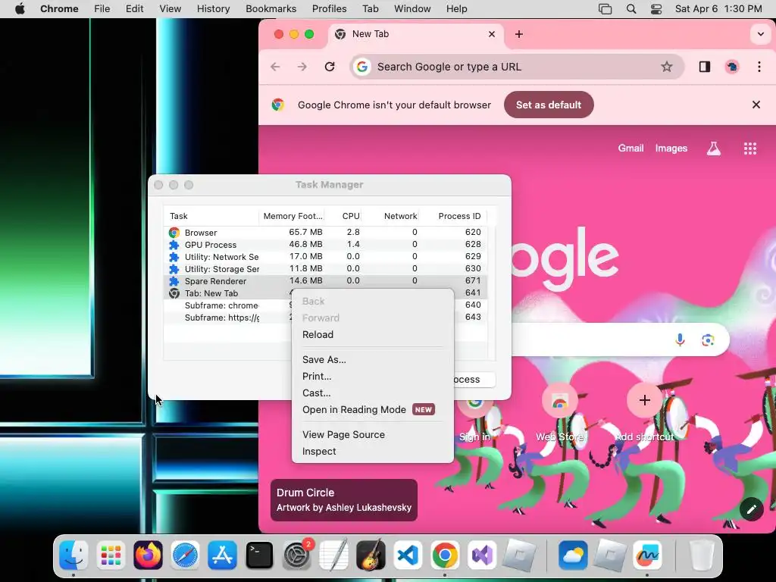Image resolution: width=776 pixels, height=582 pixels.
Task: Start voice search with microphone icon
Action: [x=680, y=340]
